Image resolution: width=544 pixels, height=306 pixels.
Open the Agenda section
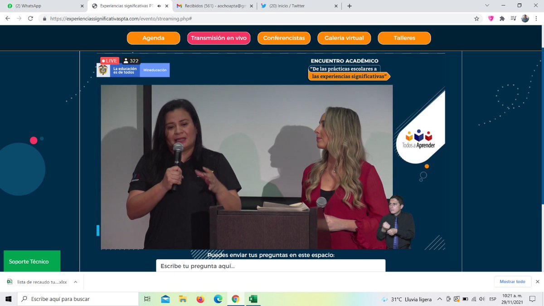tap(153, 38)
